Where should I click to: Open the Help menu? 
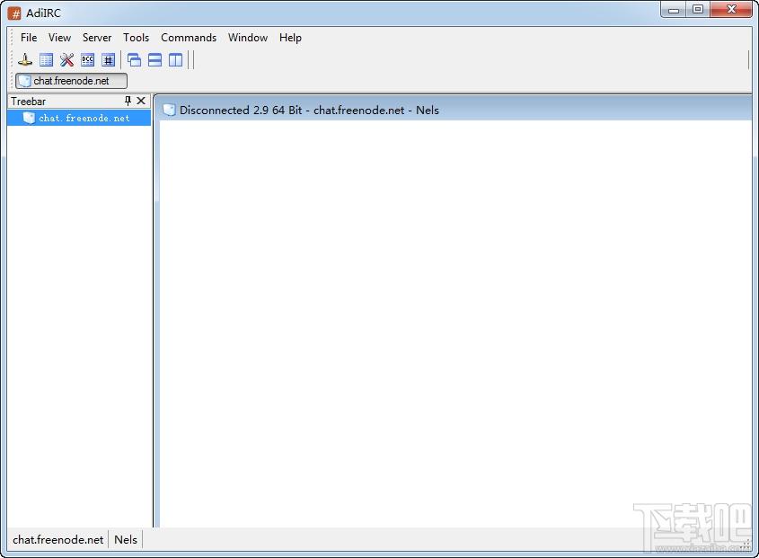290,38
